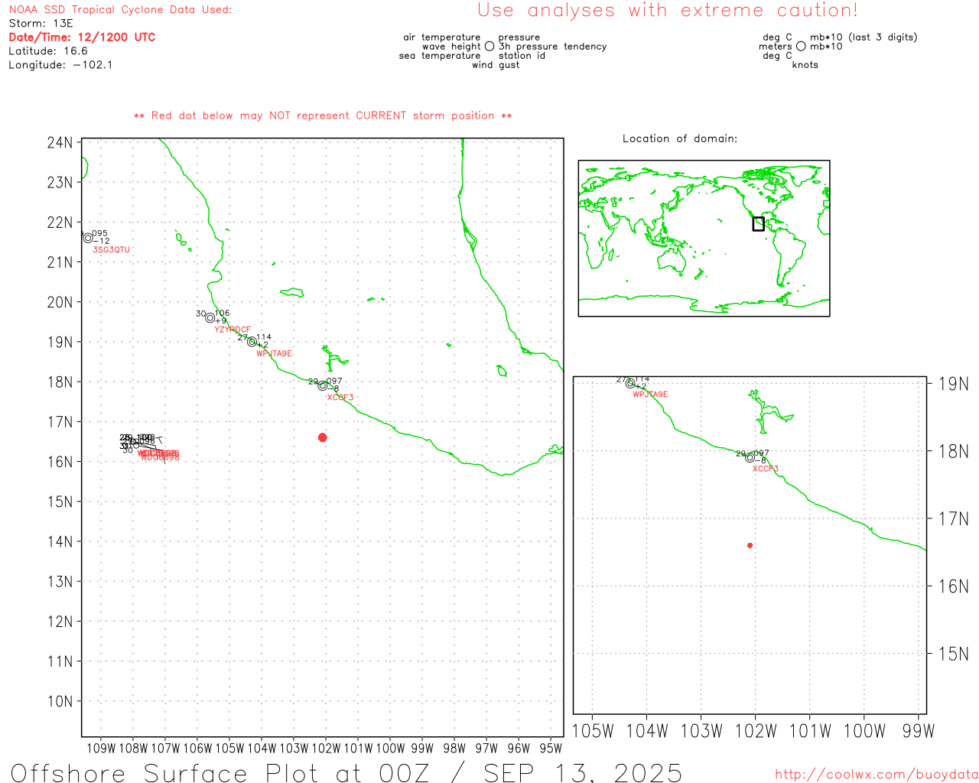
Task: Click the station legend circle beside 'wave height'
Action: pos(489,47)
